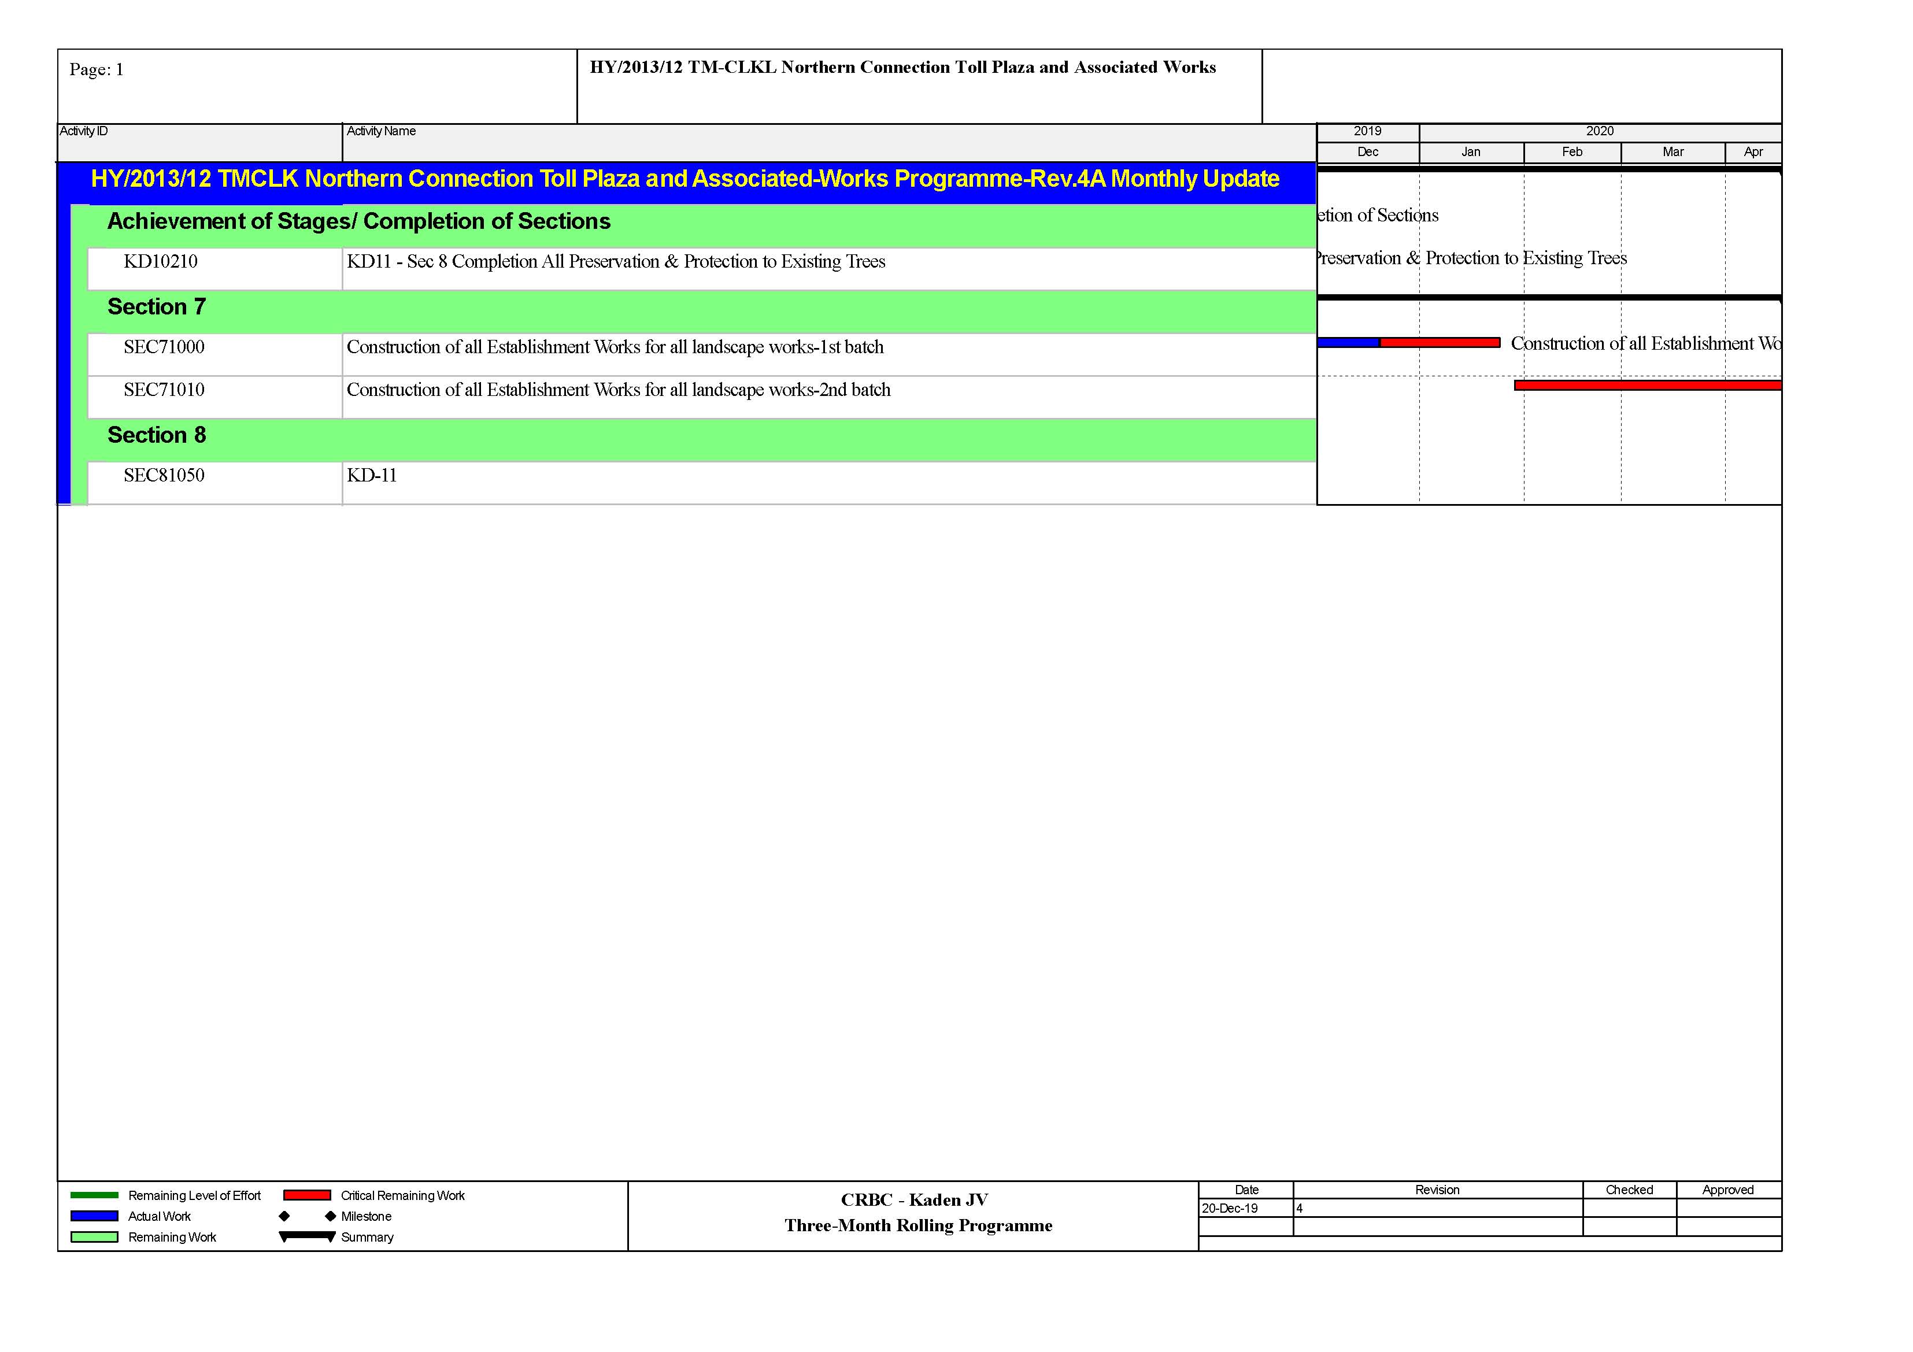This screenshot has width=1913, height=1352.
Task: Click the 2020 year header in timescale
Action: (x=1600, y=132)
